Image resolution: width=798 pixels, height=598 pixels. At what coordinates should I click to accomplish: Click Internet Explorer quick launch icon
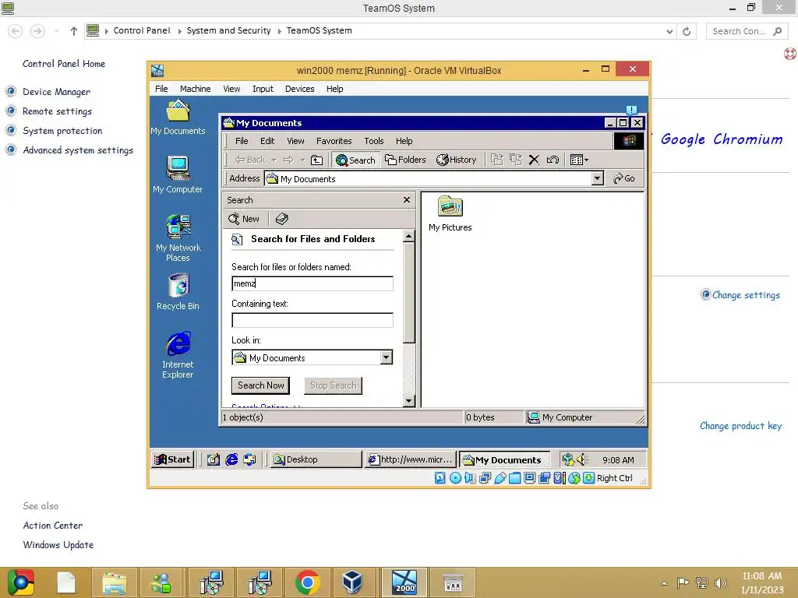[x=231, y=459]
